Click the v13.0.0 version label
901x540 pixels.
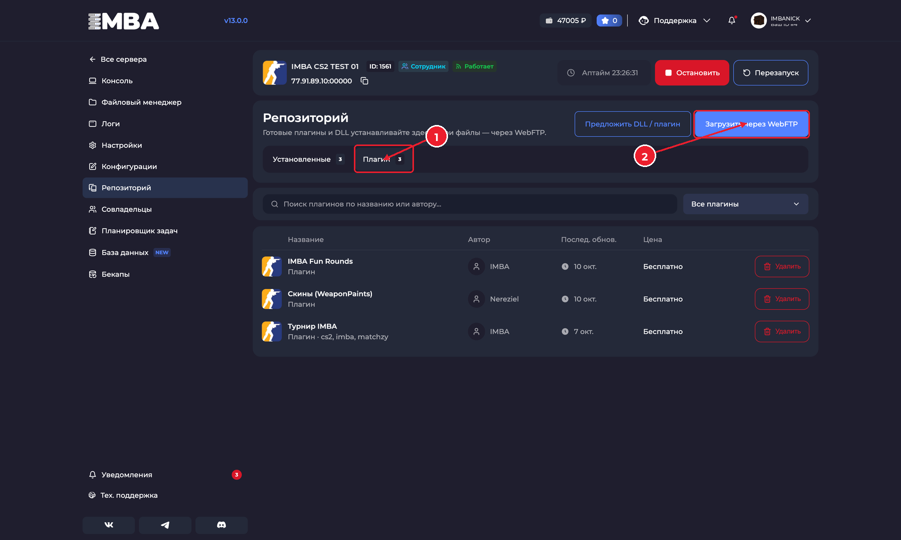(236, 20)
